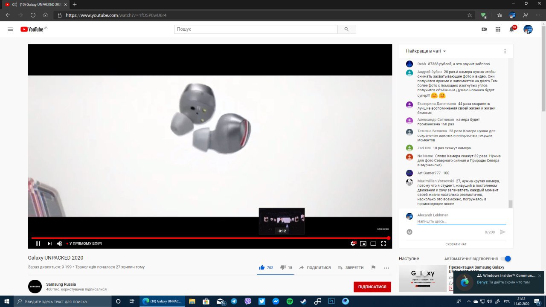Add page to favorites star in address bar
Image resolution: width=546 pixels, height=307 pixels.
point(470,15)
